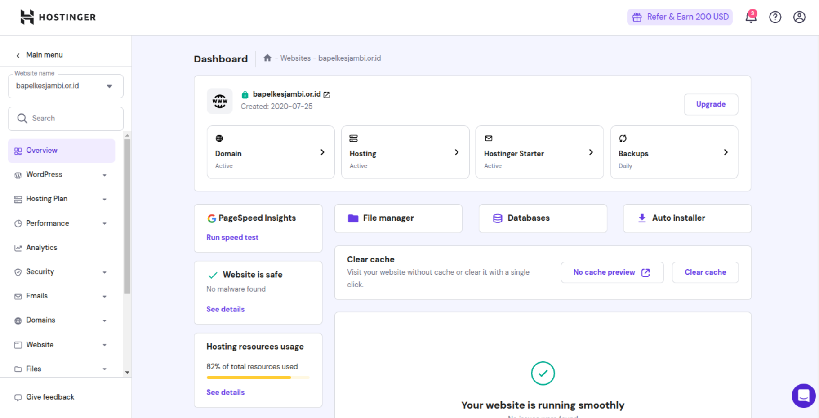Click the Google PageSpeed Insights icon

211,218
